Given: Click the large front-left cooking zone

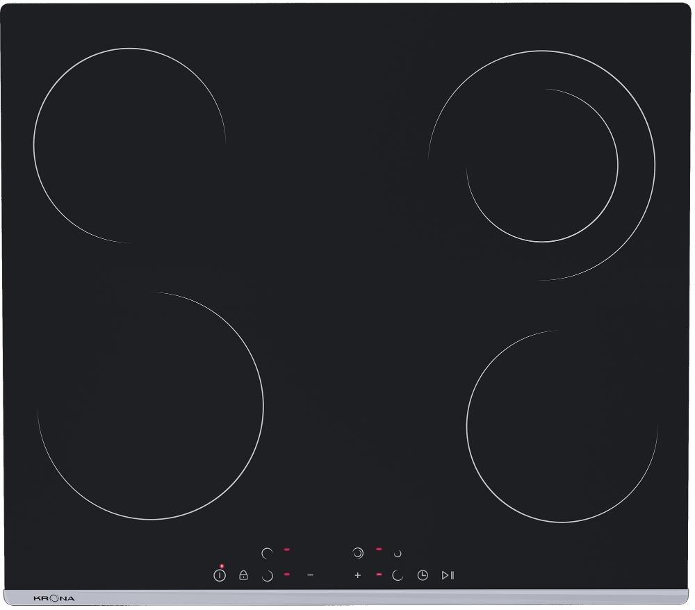Looking at the screenshot, I should point(150,406).
